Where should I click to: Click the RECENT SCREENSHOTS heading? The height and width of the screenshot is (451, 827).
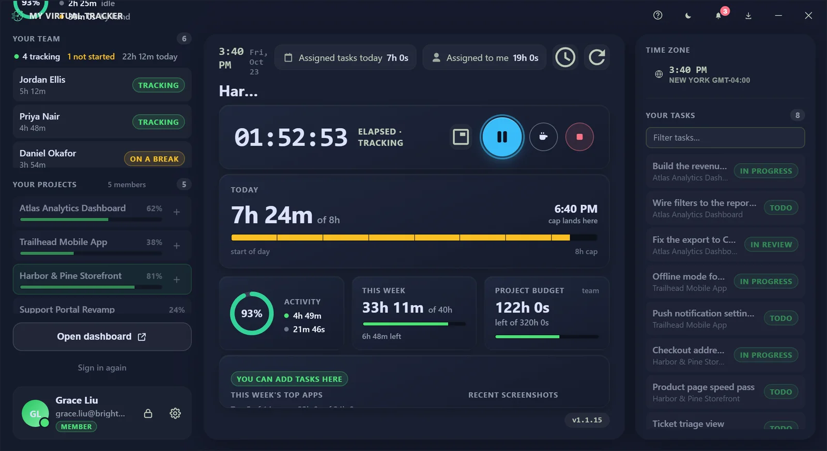[x=513, y=395]
